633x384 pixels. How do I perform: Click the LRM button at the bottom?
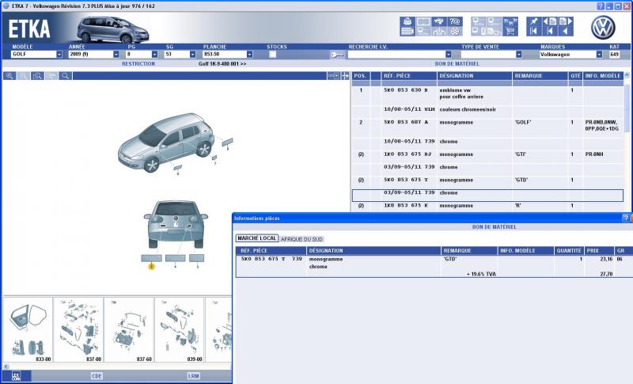click(x=193, y=376)
